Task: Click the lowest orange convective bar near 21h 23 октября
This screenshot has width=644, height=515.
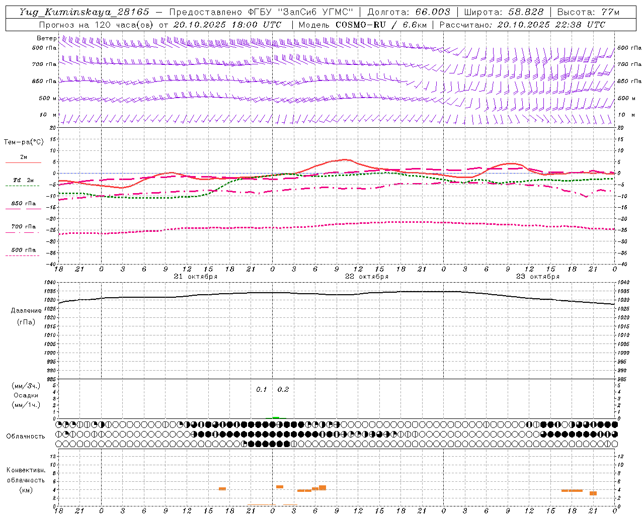Action: click(x=593, y=493)
